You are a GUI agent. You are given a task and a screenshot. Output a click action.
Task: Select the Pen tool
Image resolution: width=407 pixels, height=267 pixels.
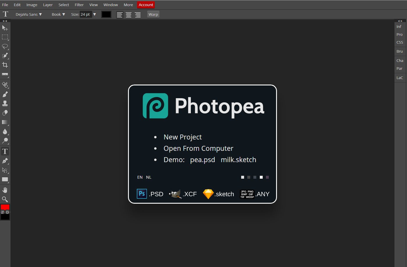pyautogui.click(x=5, y=161)
